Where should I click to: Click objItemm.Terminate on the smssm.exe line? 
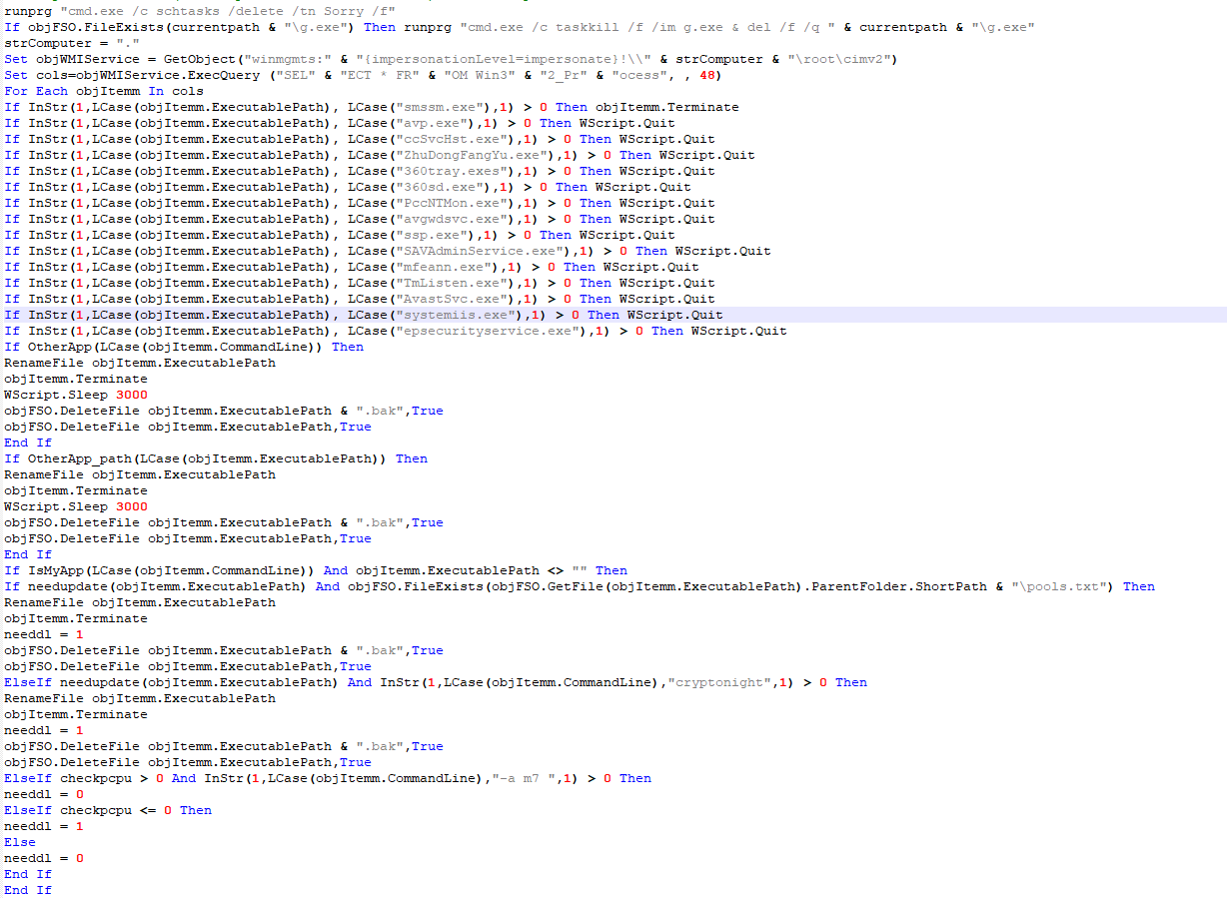tap(667, 107)
